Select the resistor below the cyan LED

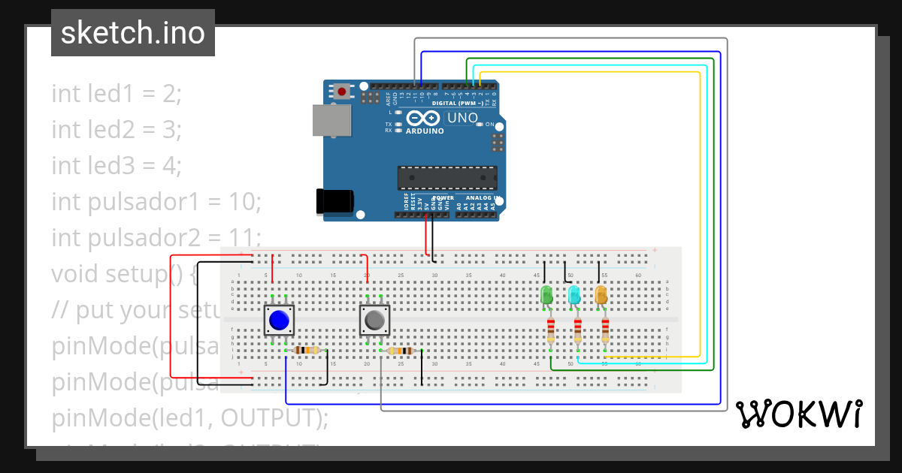pyautogui.click(x=577, y=329)
